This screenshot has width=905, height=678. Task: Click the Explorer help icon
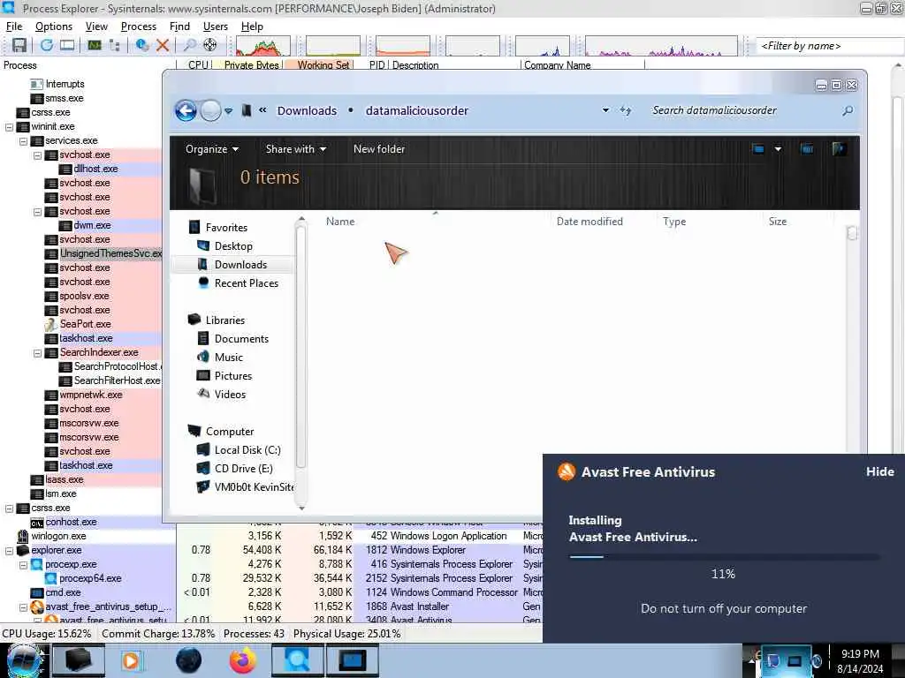click(840, 148)
